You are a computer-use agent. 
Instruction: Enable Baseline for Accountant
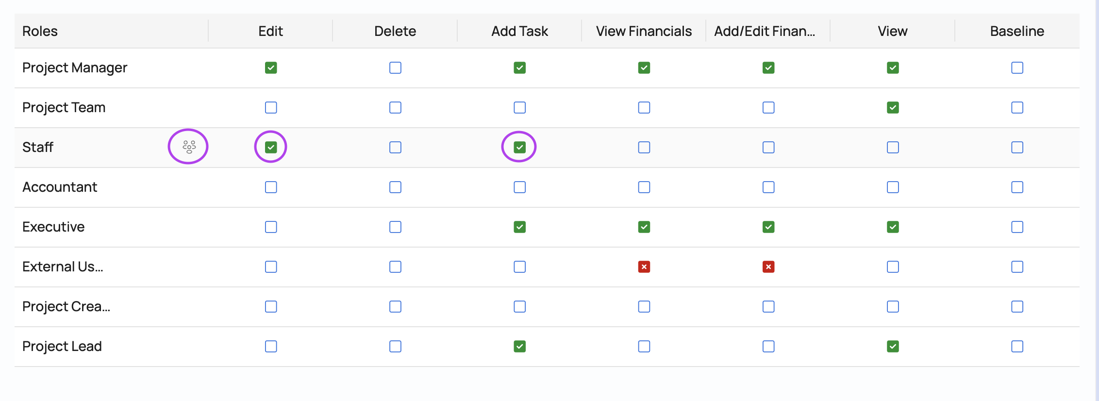click(1017, 187)
